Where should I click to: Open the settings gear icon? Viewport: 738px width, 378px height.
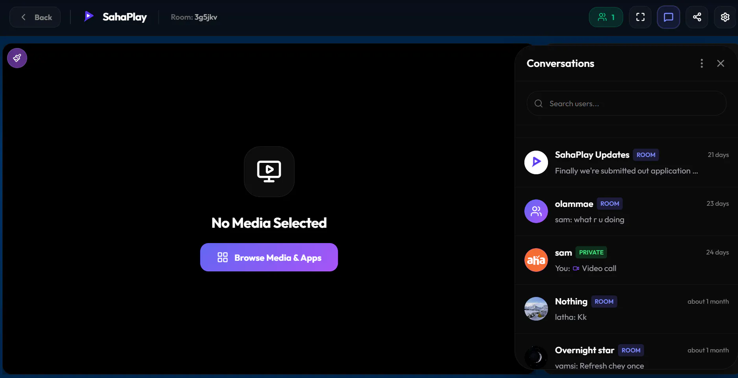pyautogui.click(x=725, y=17)
